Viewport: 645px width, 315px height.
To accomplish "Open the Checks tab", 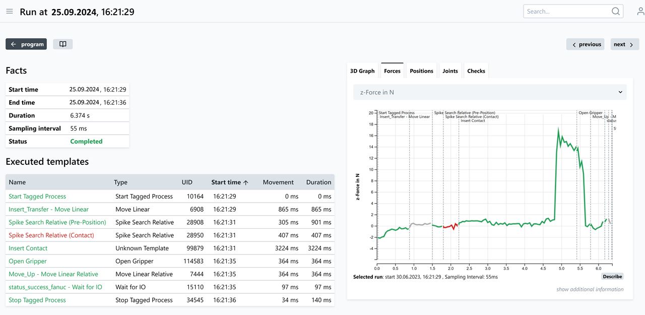I will click(x=476, y=71).
